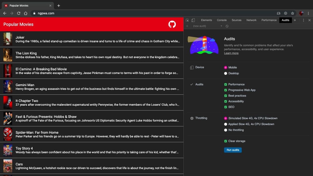Click the Lighthouse logo illustration
The height and width of the screenshot is (176, 313).
point(203,45)
